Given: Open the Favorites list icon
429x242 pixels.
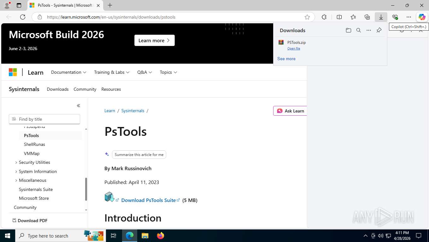Looking at the screenshot, I should click(353, 17).
